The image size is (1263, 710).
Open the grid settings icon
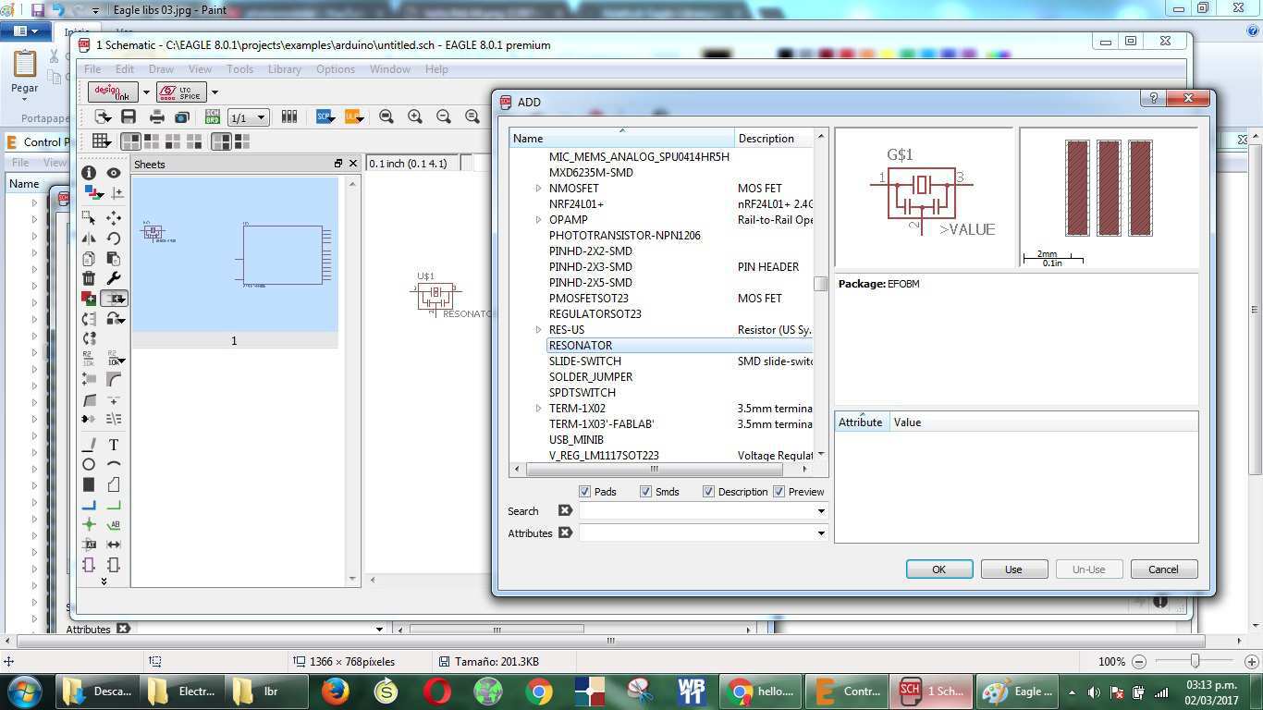[102, 141]
